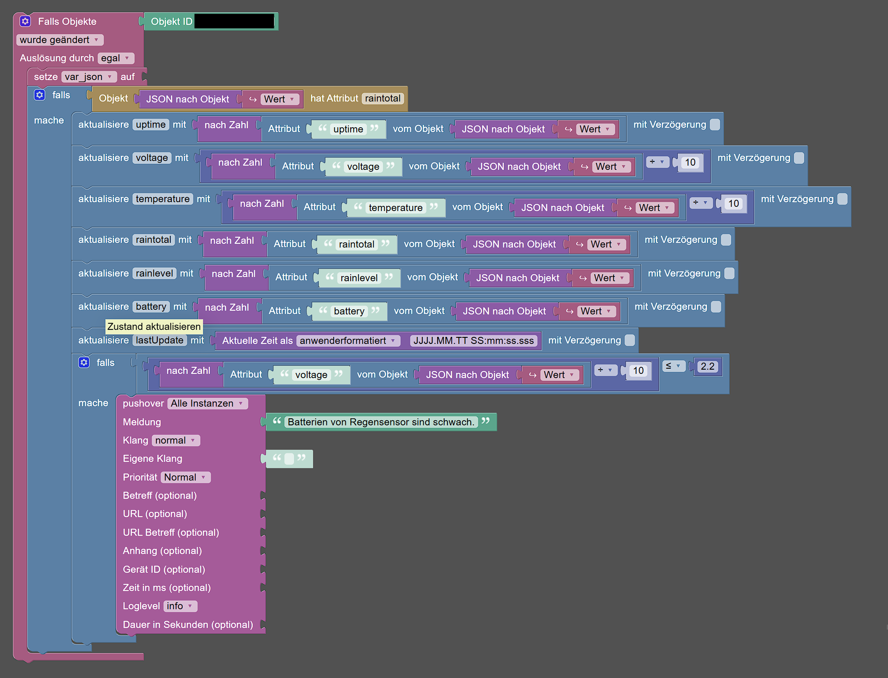The image size is (888, 678).
Task: Edit pushover message text about Batterien
Action: 381,422
